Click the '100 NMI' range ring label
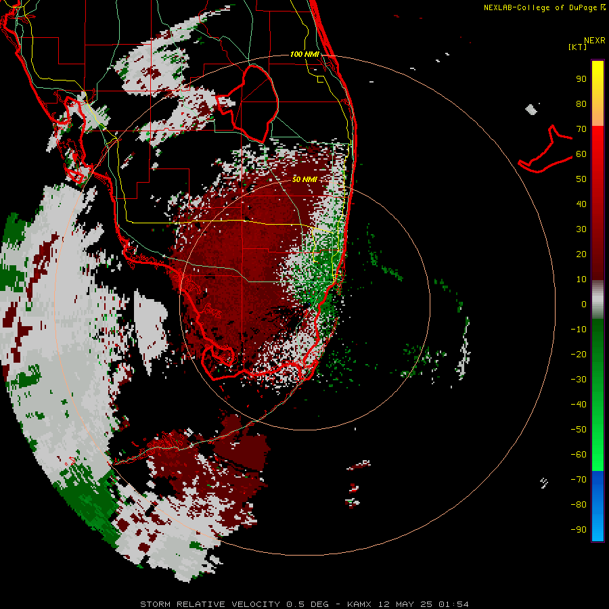609x609 pixels. pyautogui.click(x=304, y=54)
